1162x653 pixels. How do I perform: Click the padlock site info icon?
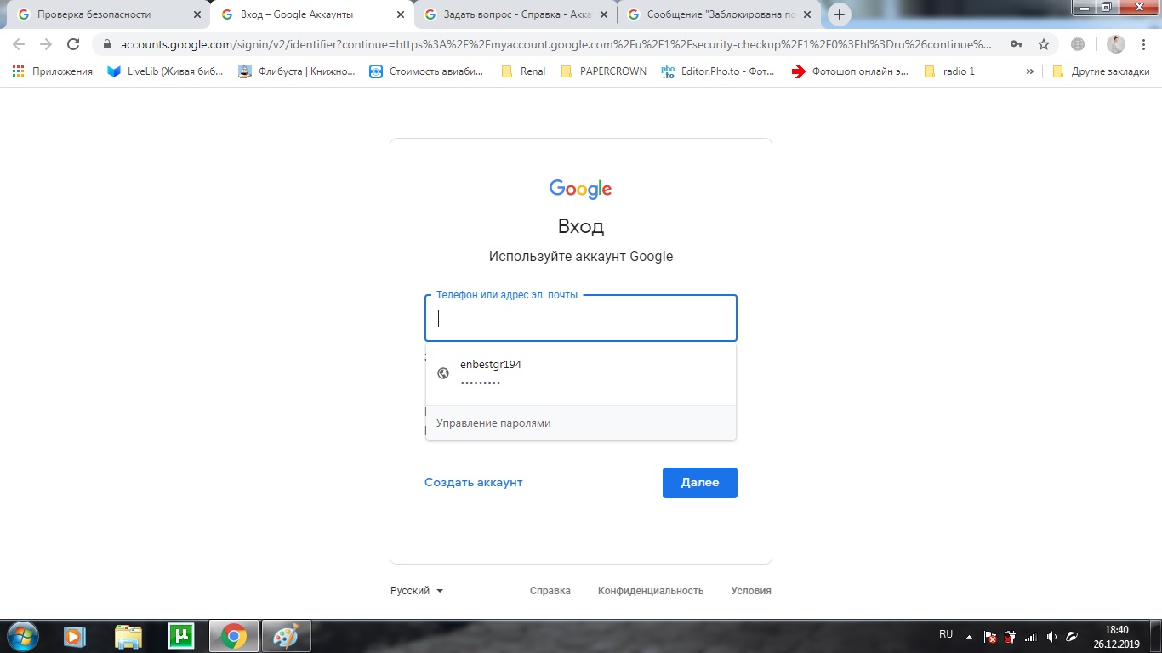click(107, 44)
